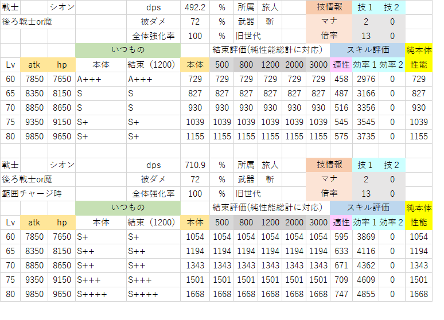Click S+++ in the 結束 (1200) column
Viewport: 444px width, 320px height.
click(153, 280)
